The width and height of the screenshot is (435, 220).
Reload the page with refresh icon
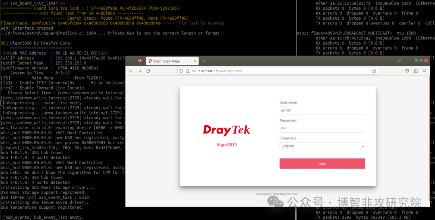(x=148, y=71)
